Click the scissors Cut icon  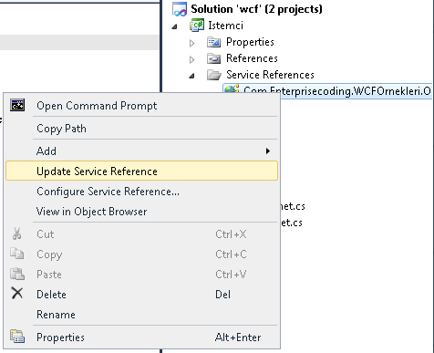point(17,234)
